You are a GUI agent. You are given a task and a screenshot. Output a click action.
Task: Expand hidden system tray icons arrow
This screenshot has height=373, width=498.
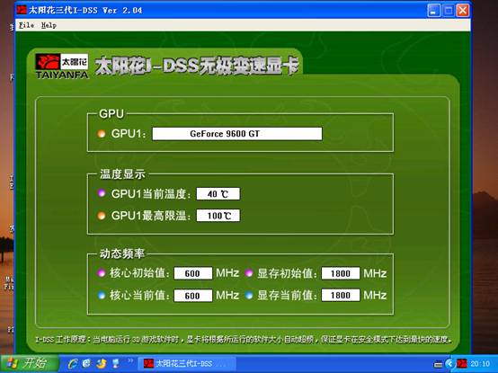449,364
